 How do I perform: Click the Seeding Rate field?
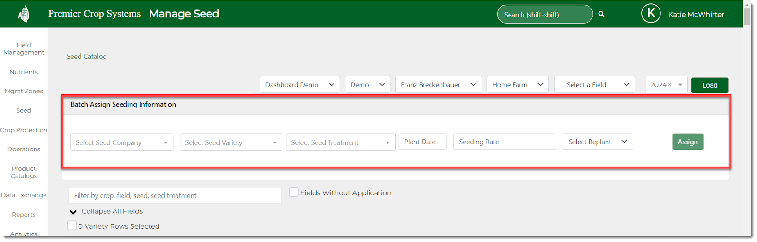(505, 142)
